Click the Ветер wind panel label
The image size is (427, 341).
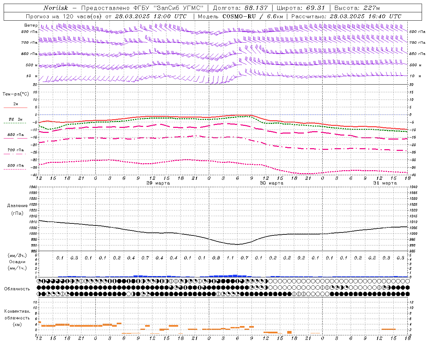click(x=31, y=25)
